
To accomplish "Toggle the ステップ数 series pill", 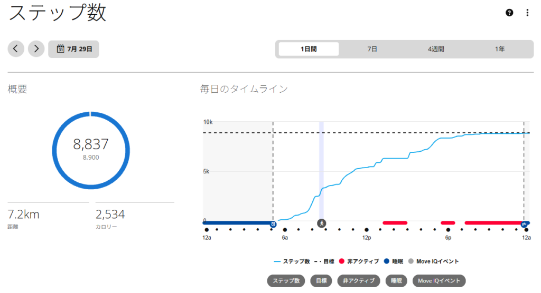I will click(286, 280).
